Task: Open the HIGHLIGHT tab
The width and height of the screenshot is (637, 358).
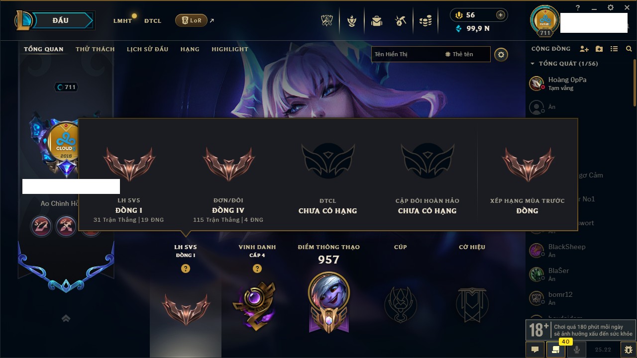Action: point(230,49)
